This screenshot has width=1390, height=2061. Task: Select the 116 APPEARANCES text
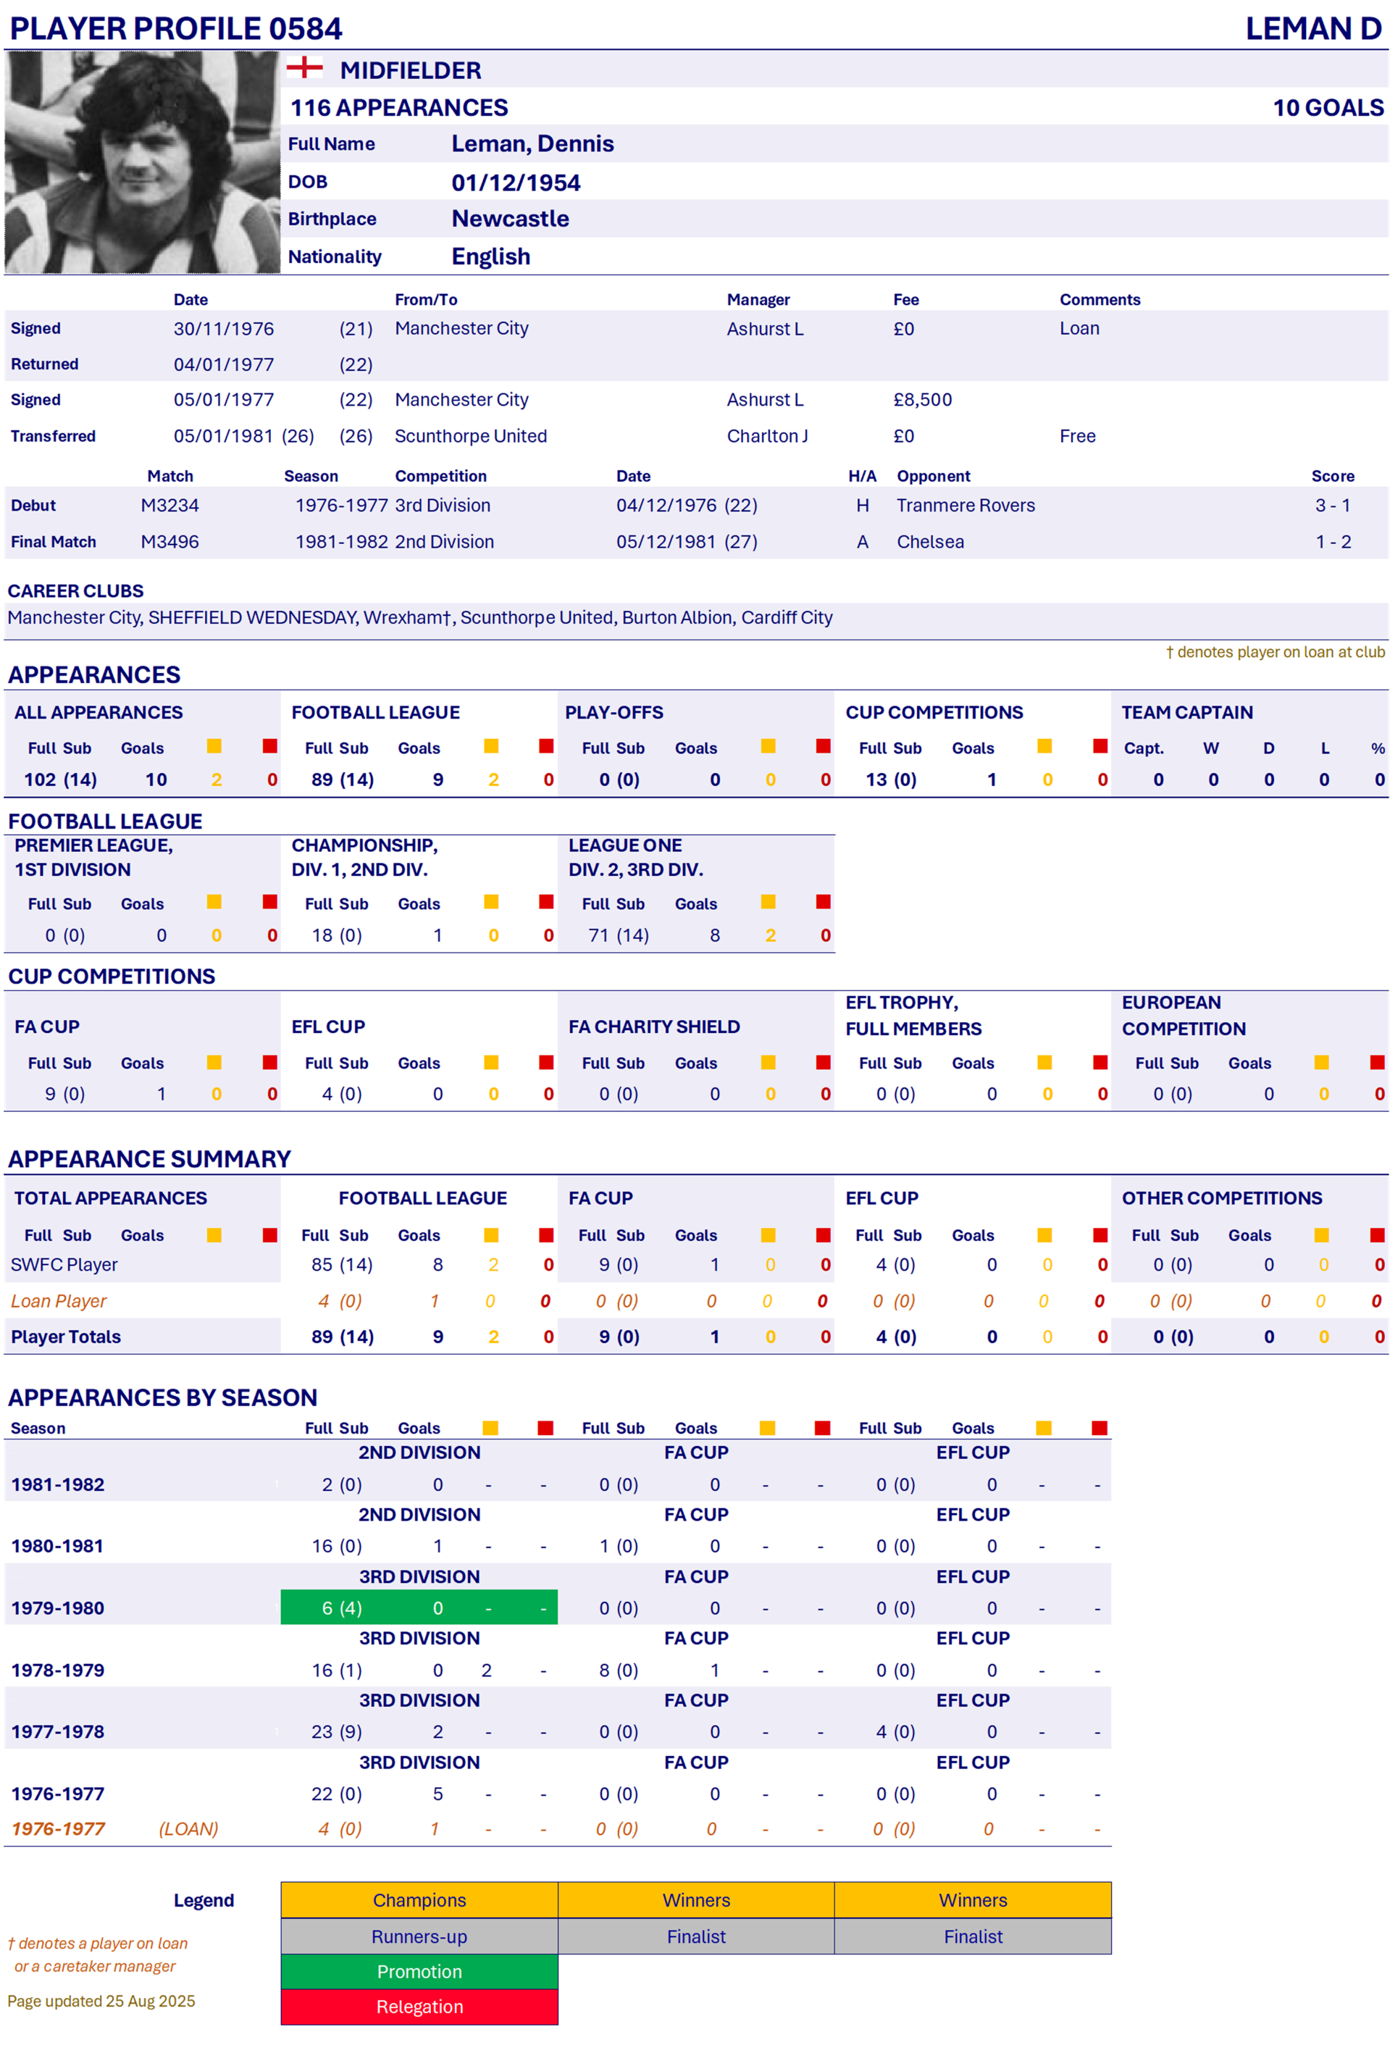[x=399, y=107]
